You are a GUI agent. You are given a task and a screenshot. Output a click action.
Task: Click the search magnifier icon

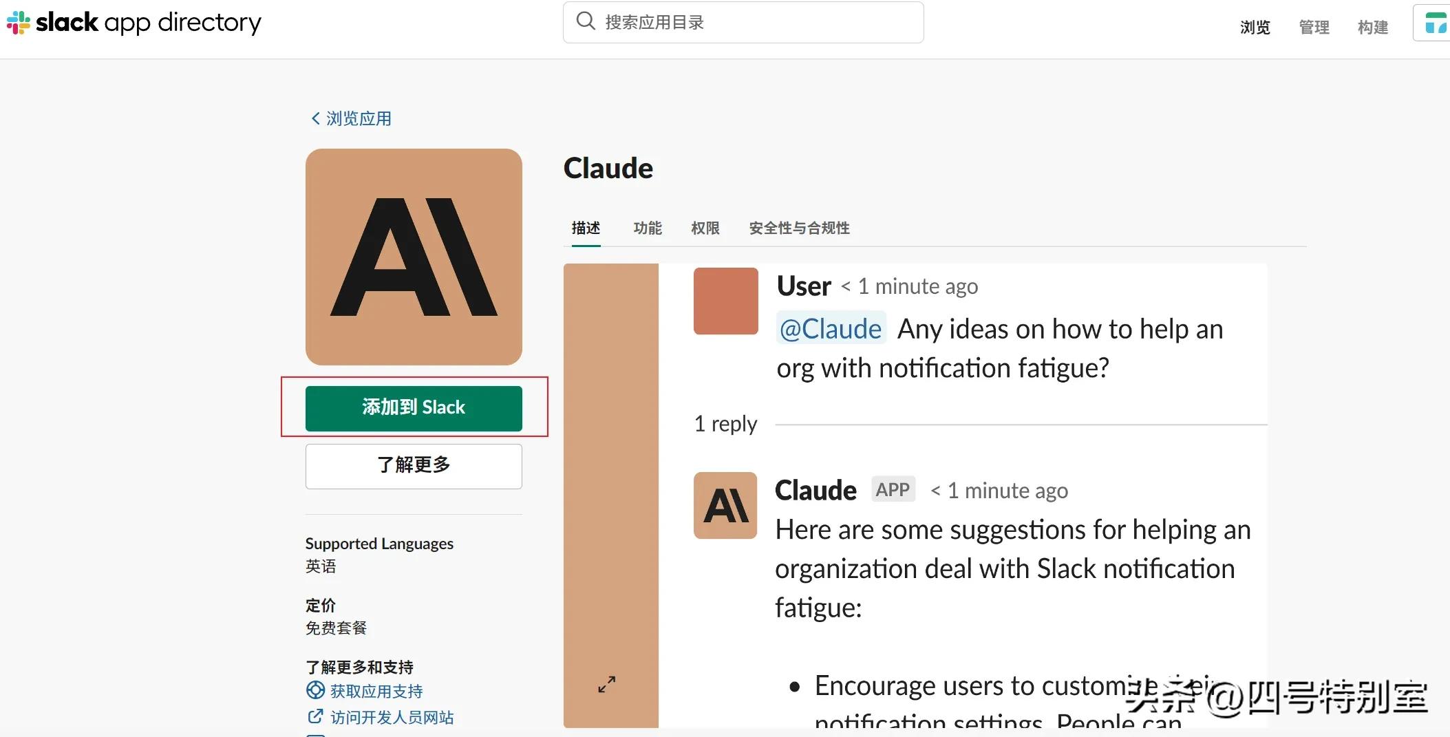[585, 21]
